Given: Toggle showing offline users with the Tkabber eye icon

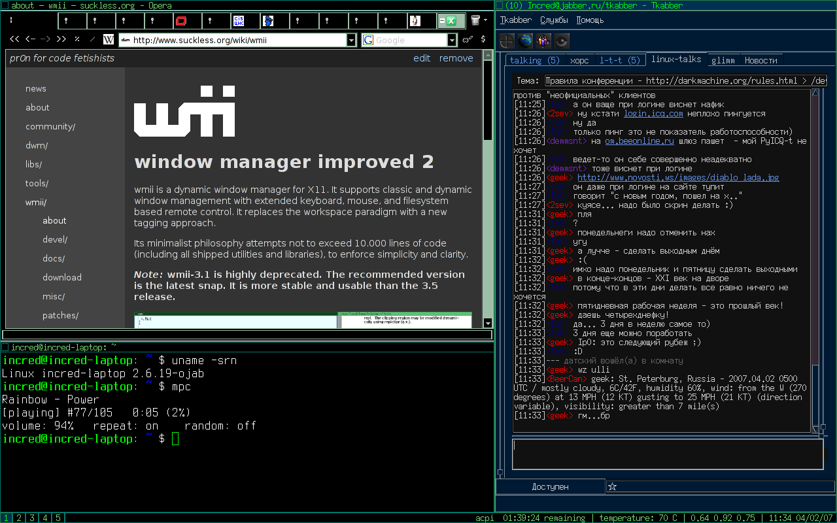Looking at the screenshot, I should 562,41.
